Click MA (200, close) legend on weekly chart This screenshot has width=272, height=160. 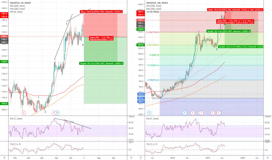(154, 6)
